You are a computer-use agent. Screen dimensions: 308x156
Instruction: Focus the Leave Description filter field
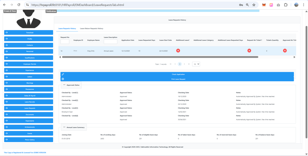click(110, 42)
